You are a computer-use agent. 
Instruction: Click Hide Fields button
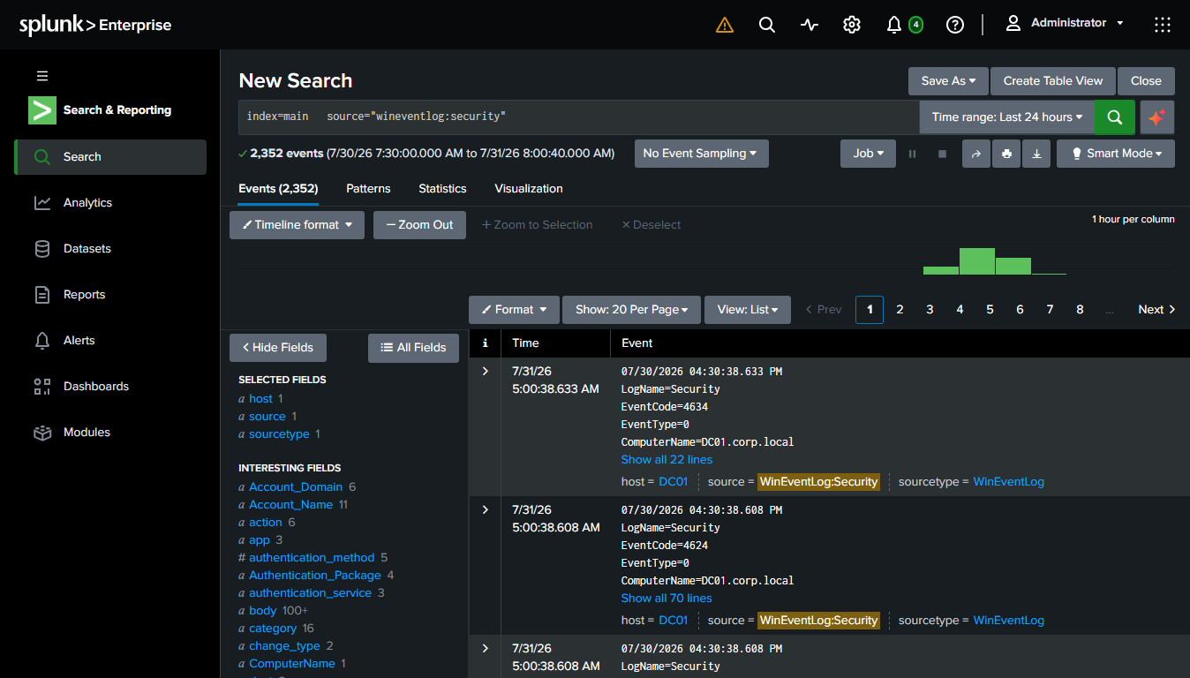point(278,348)
